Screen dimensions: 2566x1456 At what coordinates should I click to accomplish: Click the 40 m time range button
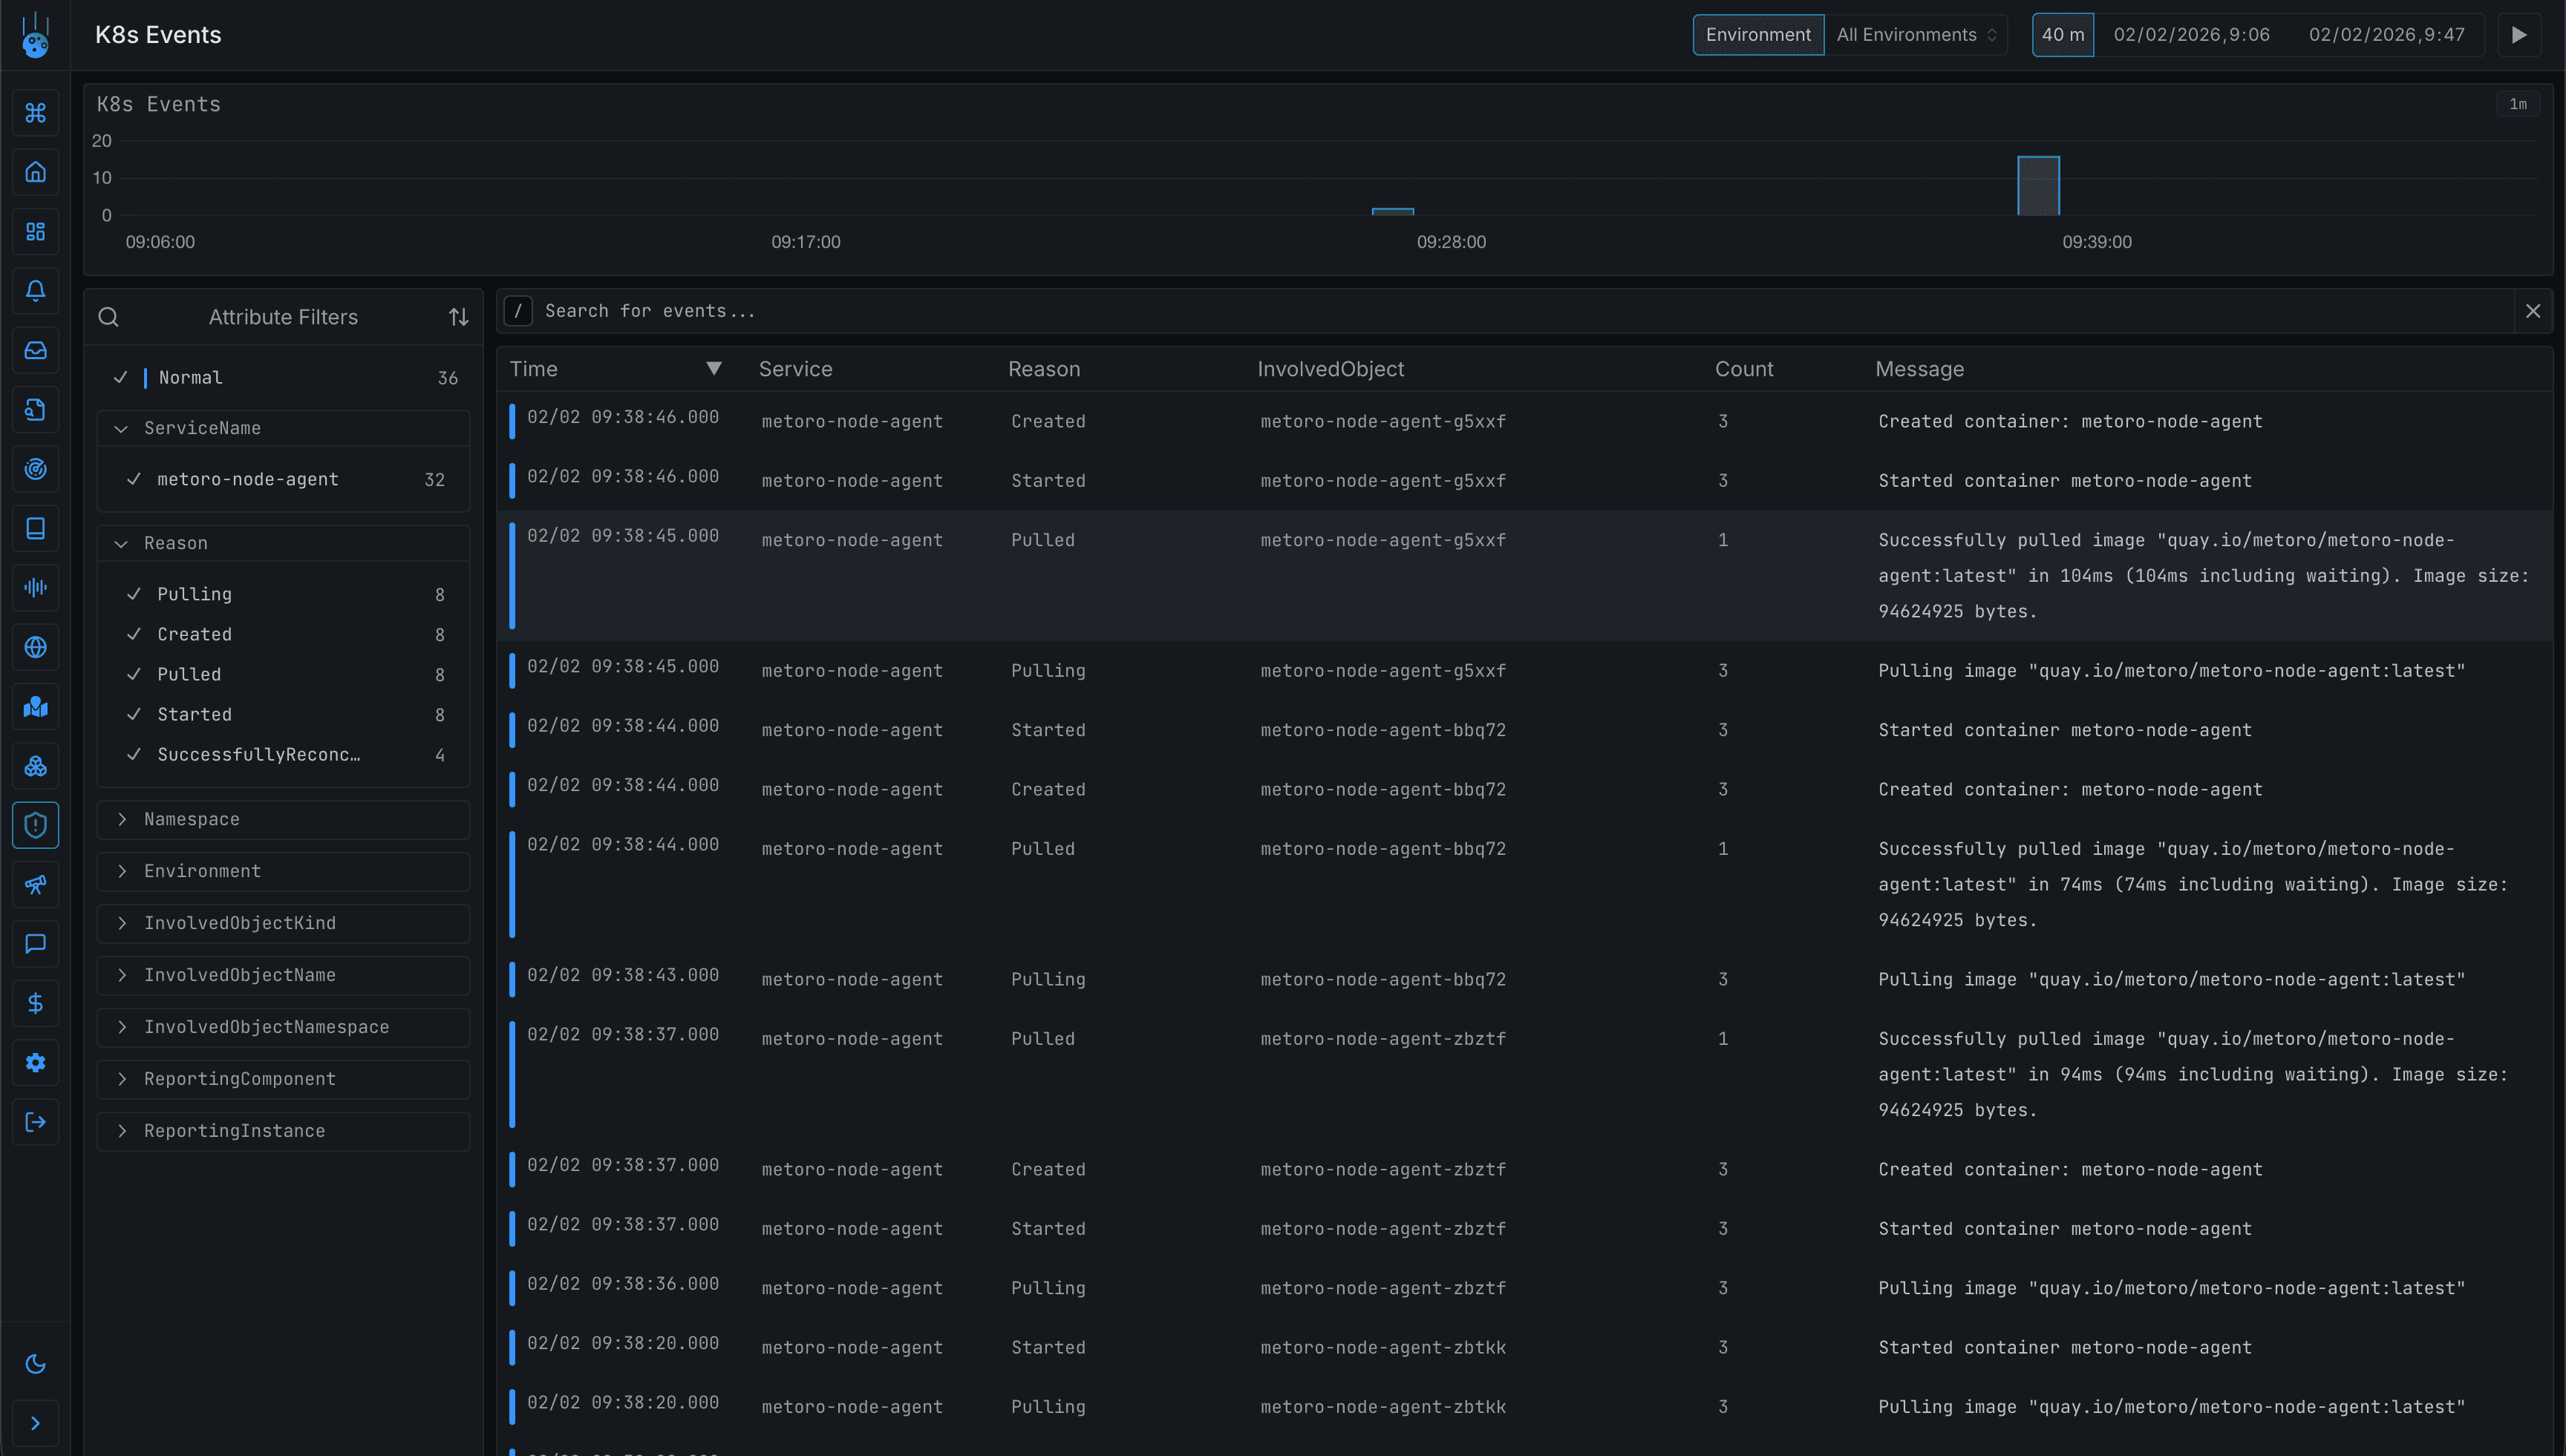pos(2062,34)
